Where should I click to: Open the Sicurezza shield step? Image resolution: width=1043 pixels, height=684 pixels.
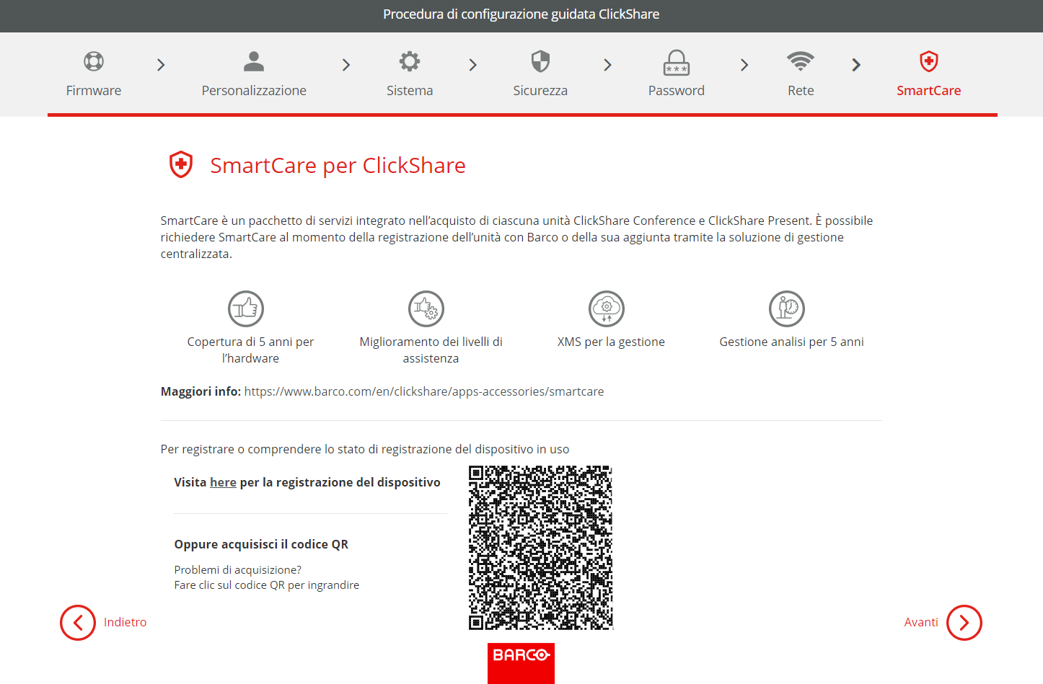[540, 61]
